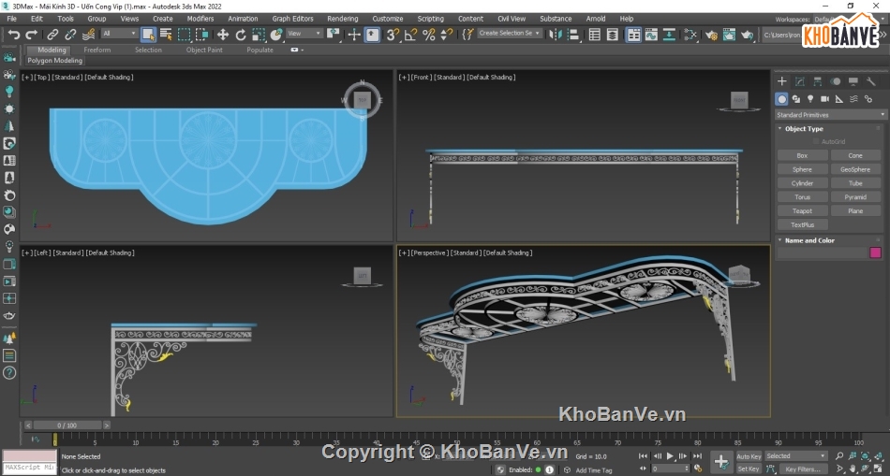Click the Select and Place tool
This screenshot has width=890, height=476.
(276, 35)
